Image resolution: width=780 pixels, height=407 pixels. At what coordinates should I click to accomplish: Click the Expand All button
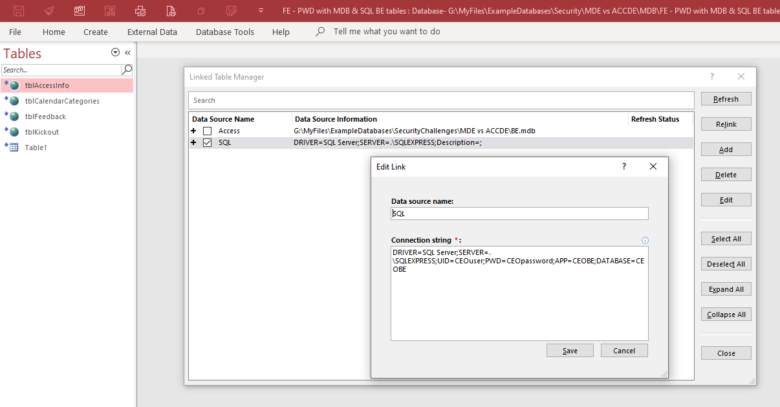pos(726,289)
